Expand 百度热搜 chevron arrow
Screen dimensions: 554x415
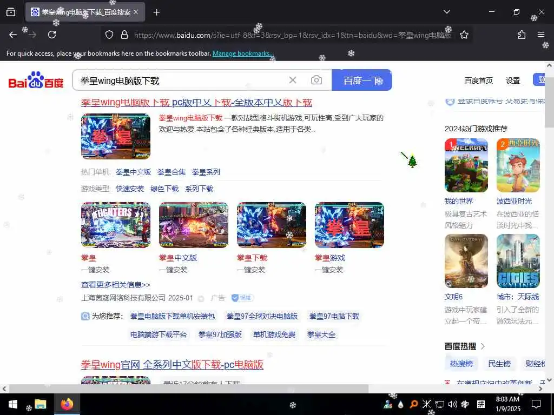[483, 346]
